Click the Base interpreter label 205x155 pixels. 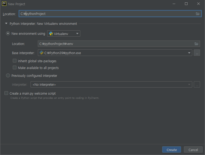[x=23, y=53]
